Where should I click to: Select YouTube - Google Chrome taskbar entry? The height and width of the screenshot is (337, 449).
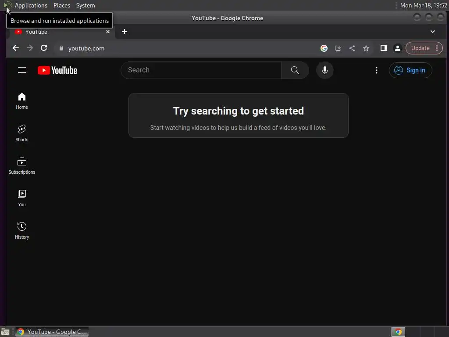(52, 332)
